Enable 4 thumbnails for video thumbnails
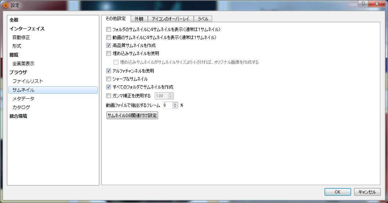The height and width of the screenshot is (203, 388). [x=108, y=37]
